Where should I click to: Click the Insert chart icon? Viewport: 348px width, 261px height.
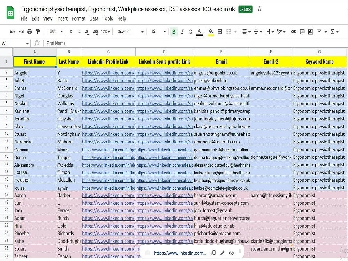click(x=310, y=32)
